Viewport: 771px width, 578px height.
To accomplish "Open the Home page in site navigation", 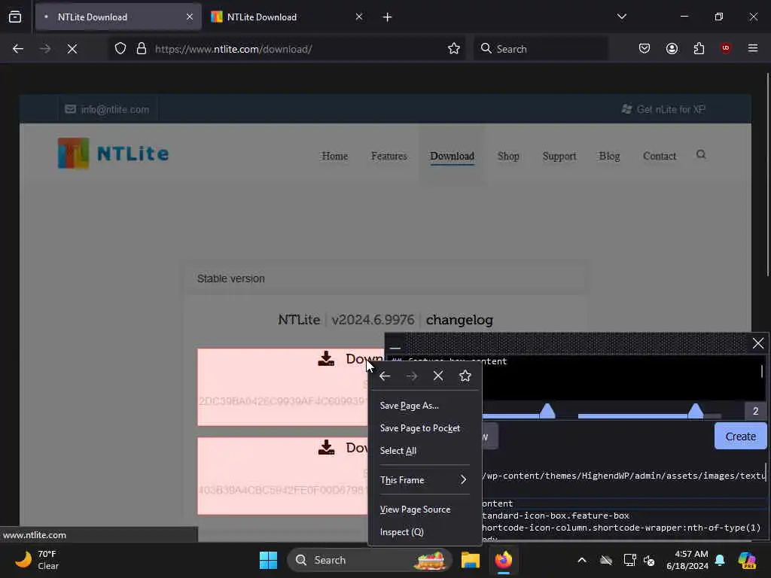I will pos(335,157).
